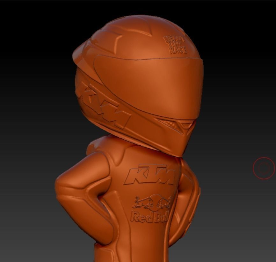Click the Ready To Race text atop helmet
The width and height of the screenshot is (276, 262).
(175, 44)
